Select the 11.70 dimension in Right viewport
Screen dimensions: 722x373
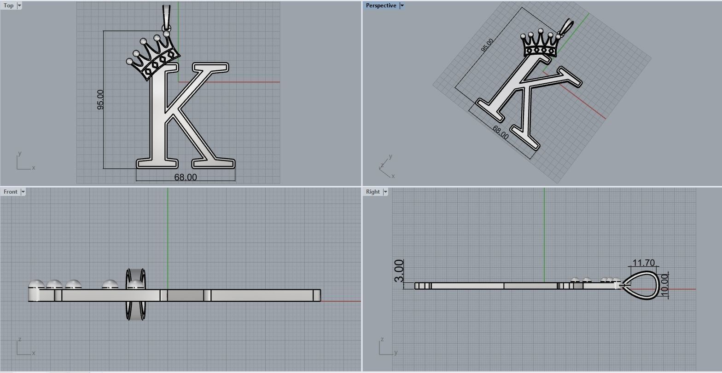643,263
